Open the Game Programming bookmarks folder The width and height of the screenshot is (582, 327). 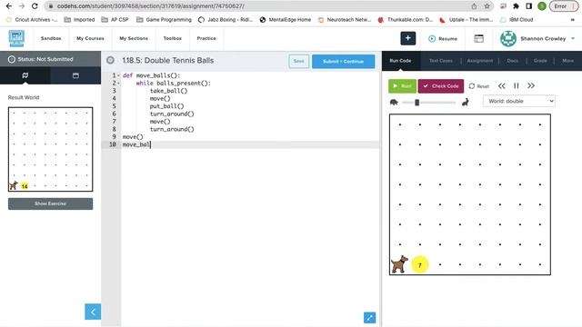(x=164, y=20)
